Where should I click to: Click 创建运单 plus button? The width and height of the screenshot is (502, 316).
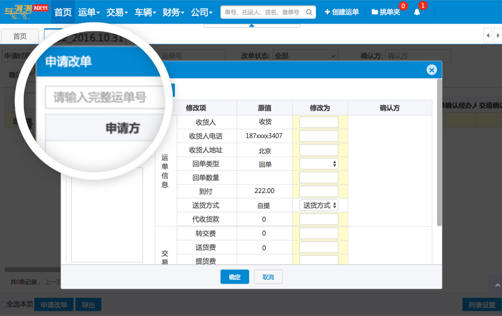coord(342,12)
